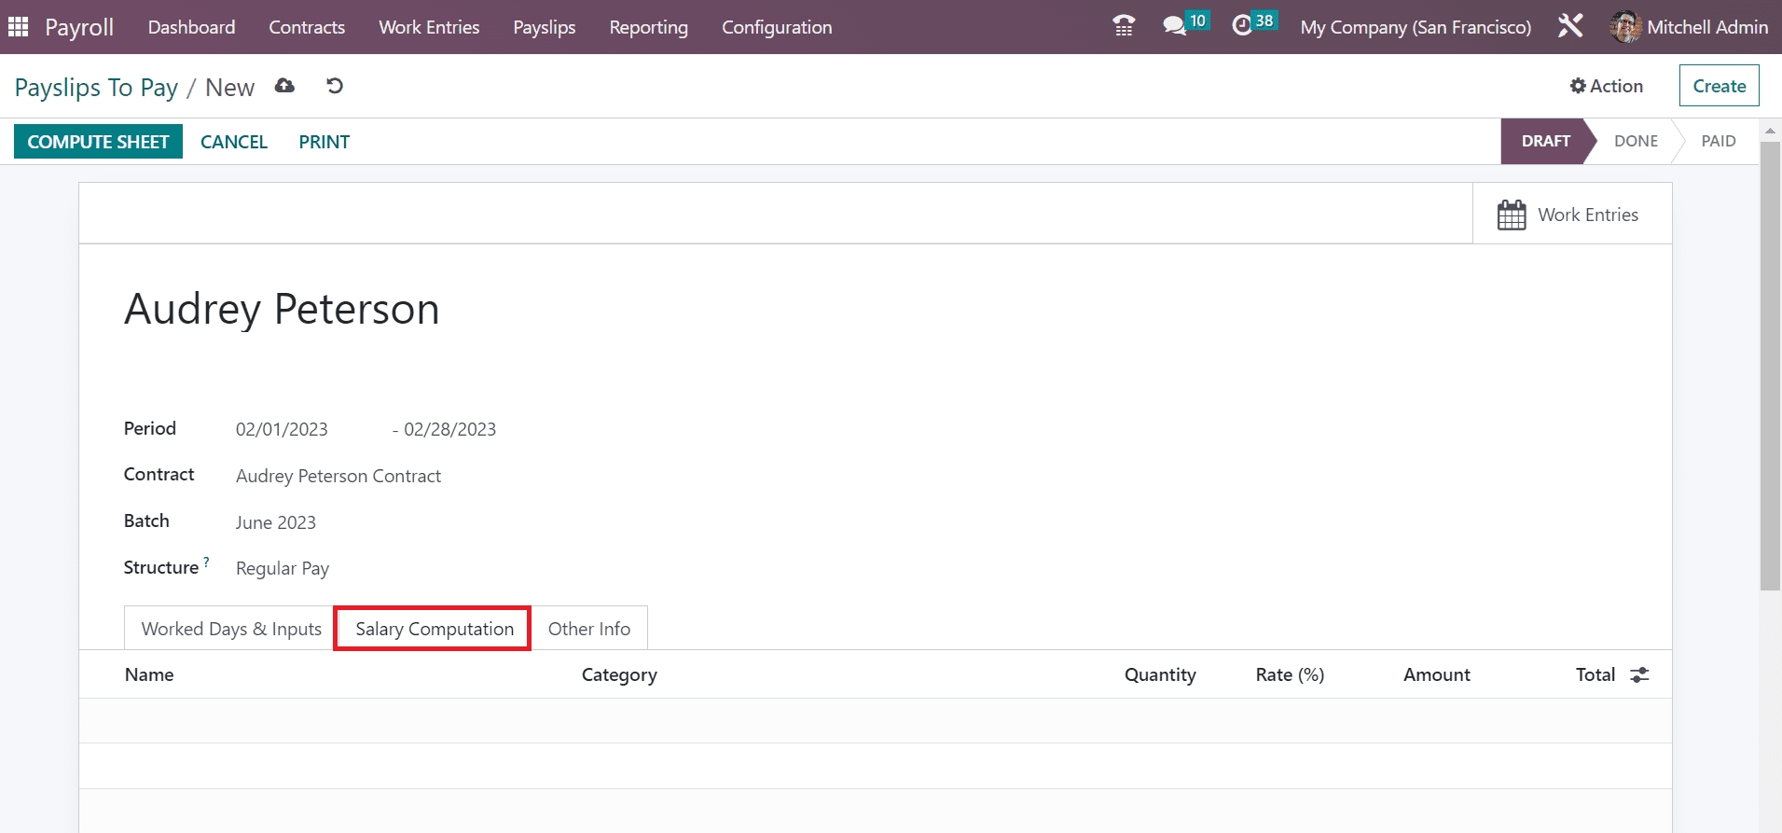The image size is (1782, 833).
Task: Open the VoIP phone icon
Action: tap(1124, 26)
